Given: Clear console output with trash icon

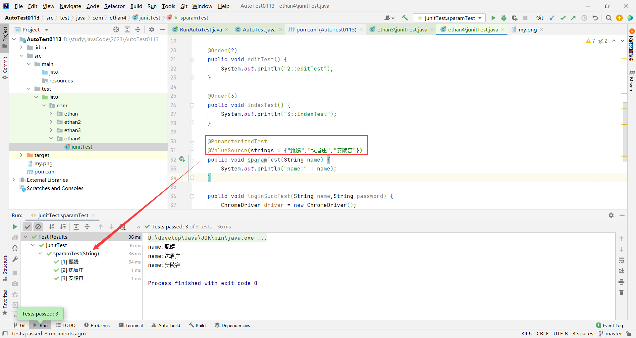Looking at the screenshot, I should pyautogui.click(x=621, y=293).
